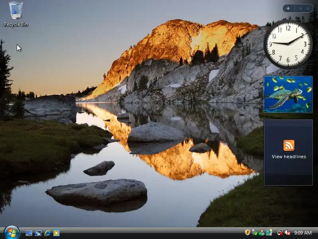This screenshot has height=239, width=318.
Task: Click the Safely Remove Hardware tray icon
Action: click(x=254, y=233)
